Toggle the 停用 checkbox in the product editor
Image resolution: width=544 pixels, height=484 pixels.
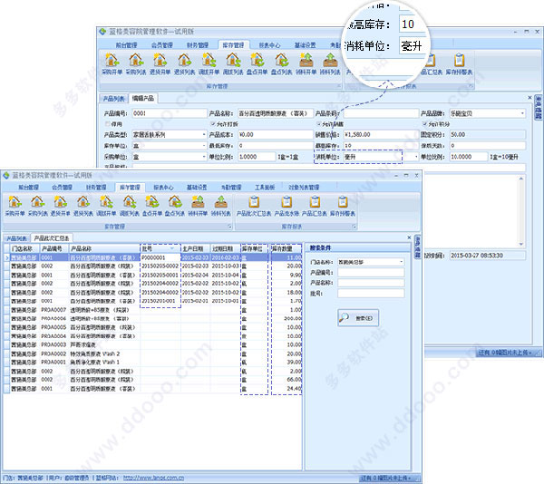tap(108, 124)
